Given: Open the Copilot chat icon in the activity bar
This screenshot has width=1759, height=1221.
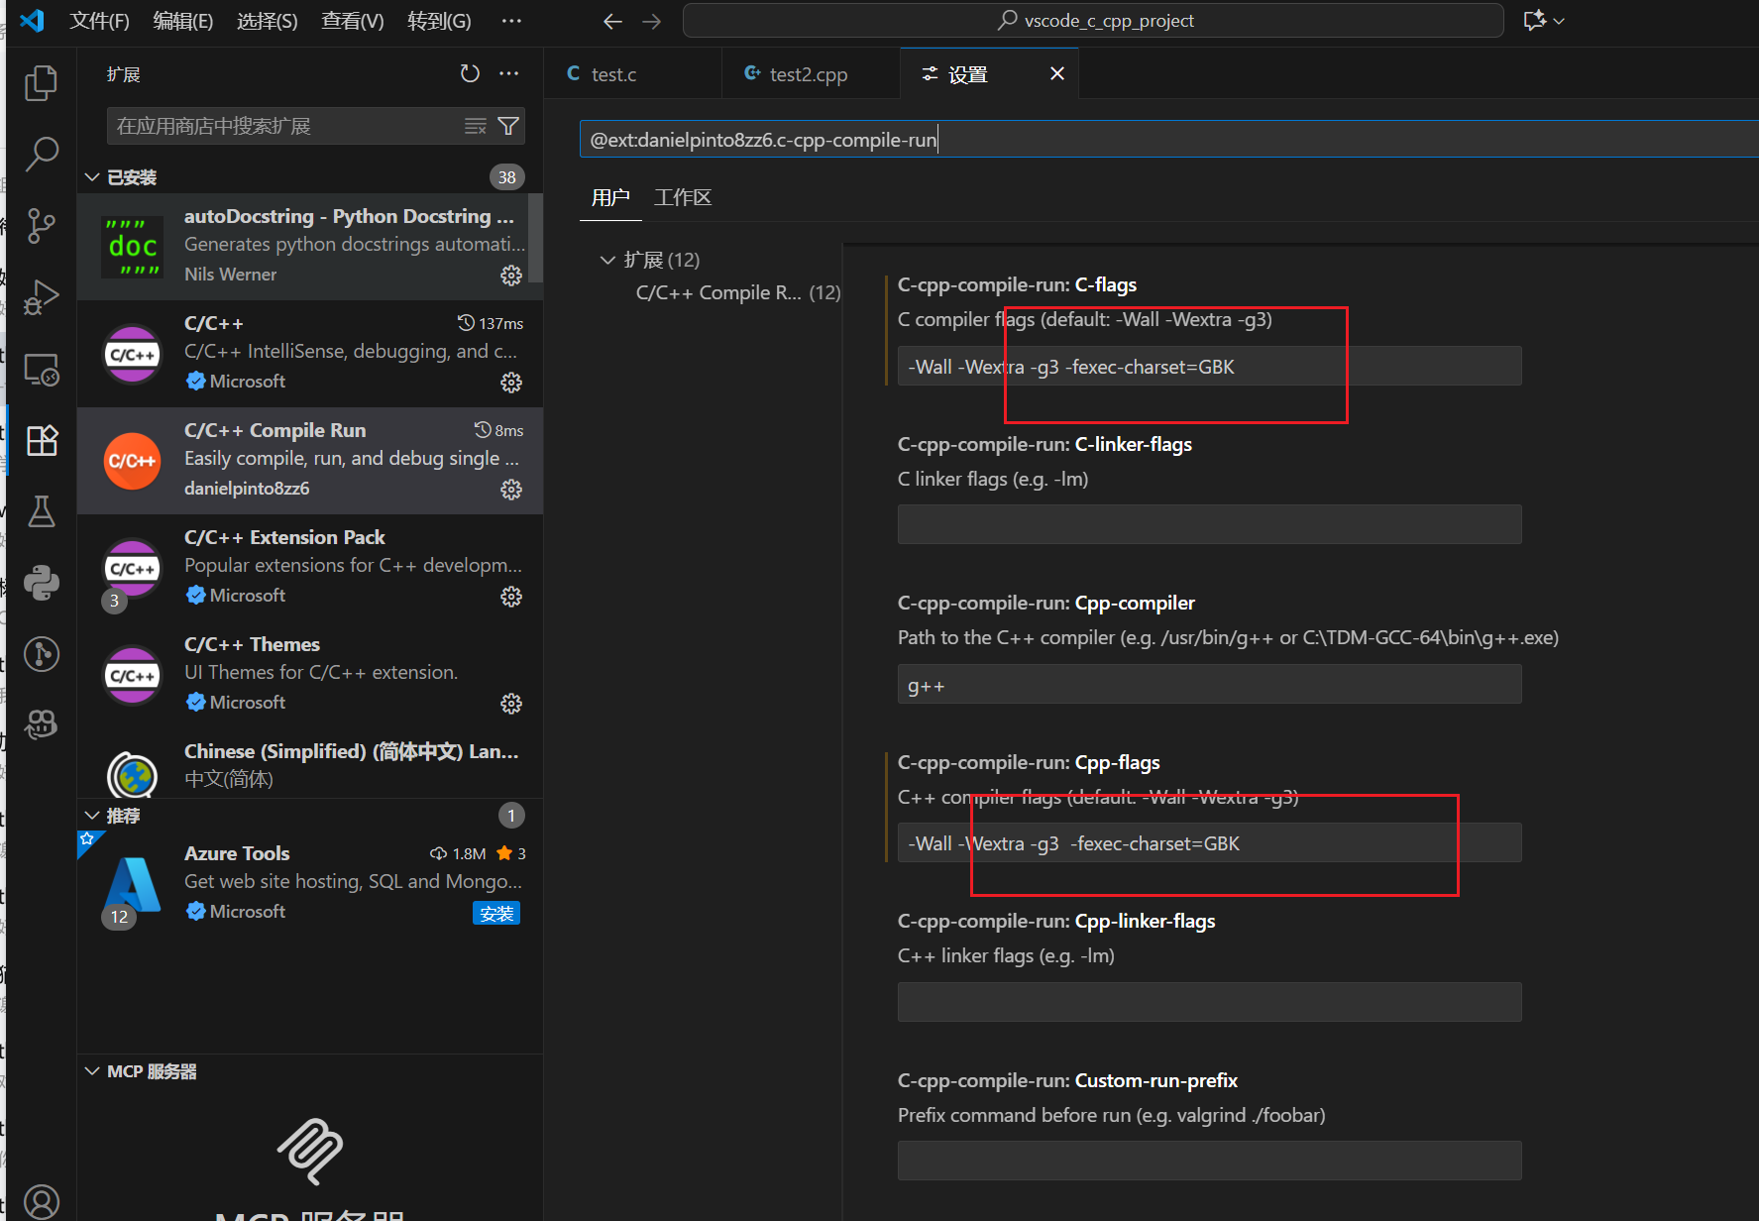Looking at the screenshot, I should (x=41, y=725).
